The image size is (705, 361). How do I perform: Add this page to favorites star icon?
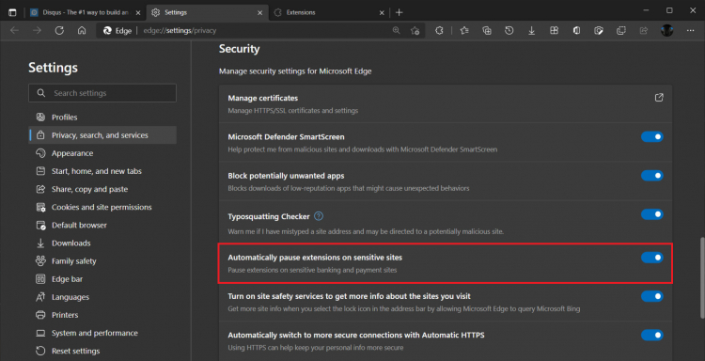tap(415, 31)
